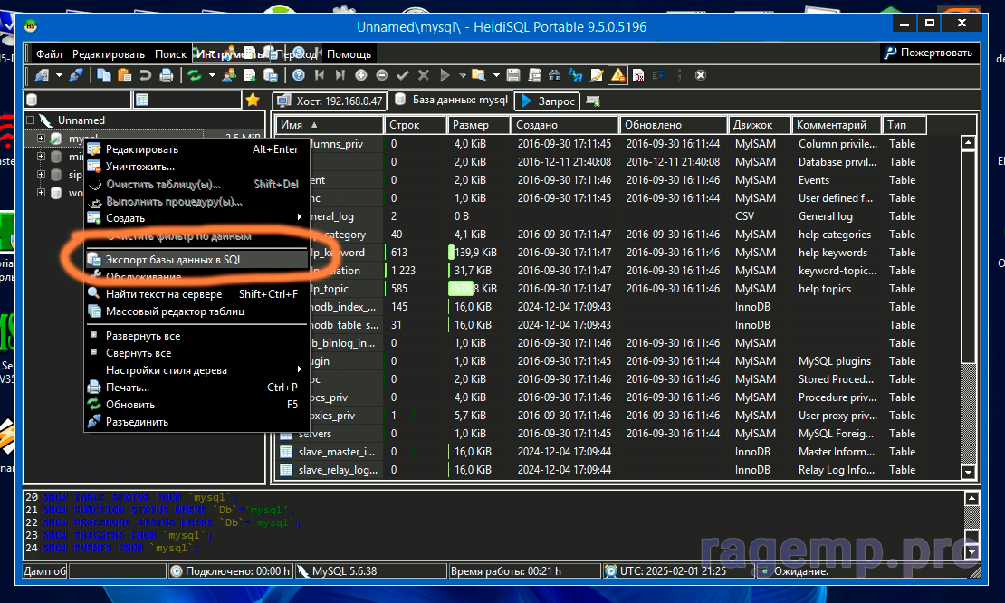This screenshot has width=1005, height=603.
Task: Jump to first row toolbar icon
Action: [320, 76]
